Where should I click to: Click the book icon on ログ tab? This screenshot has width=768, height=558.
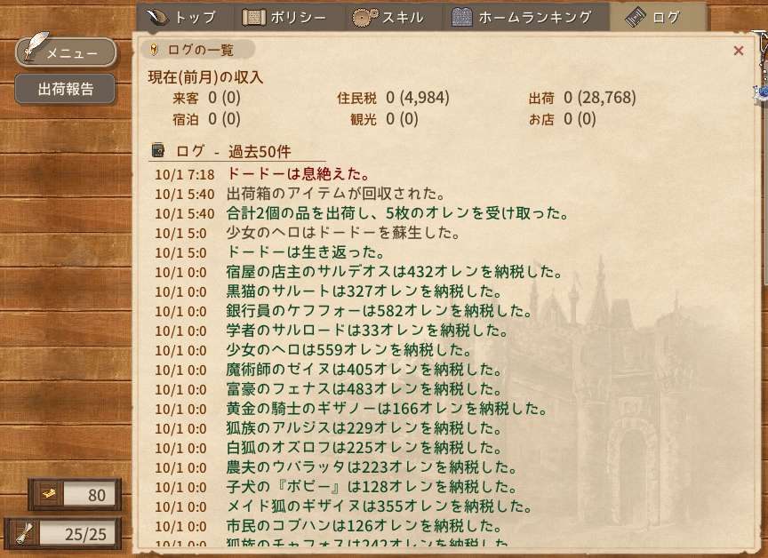point(636,18)
